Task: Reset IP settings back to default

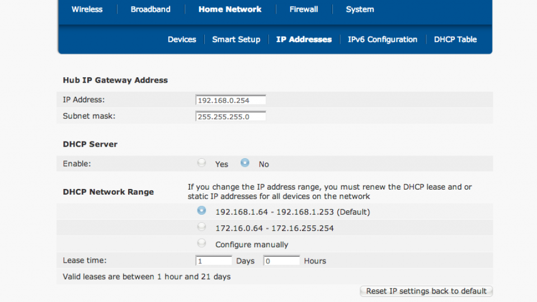Action: click(426, 291)
